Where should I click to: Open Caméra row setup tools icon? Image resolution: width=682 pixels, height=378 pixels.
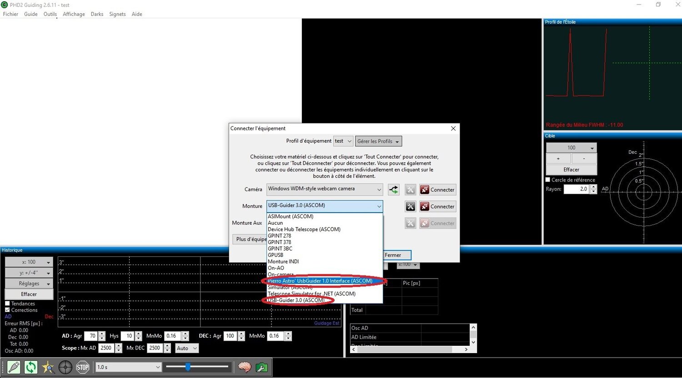[411, 190]
